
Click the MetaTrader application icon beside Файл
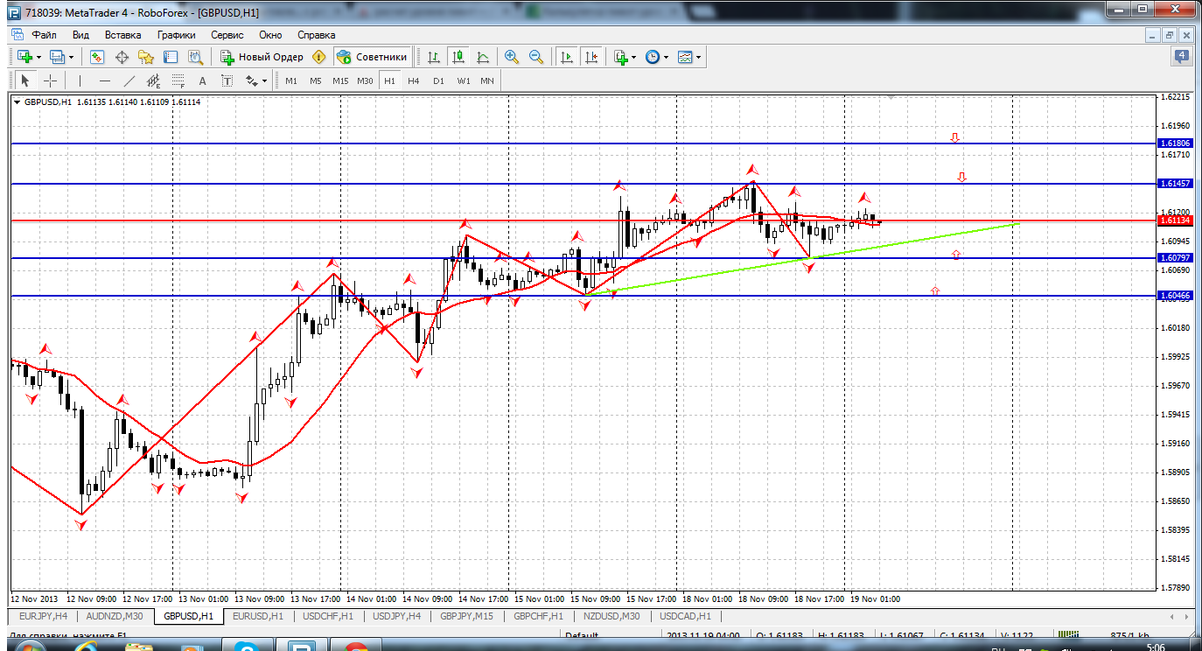point(17,35)
